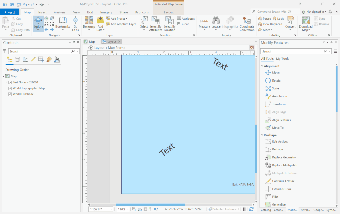The image size is (340, 214).
Task: Refresh the map view in status bar
Action: (251, 209)
